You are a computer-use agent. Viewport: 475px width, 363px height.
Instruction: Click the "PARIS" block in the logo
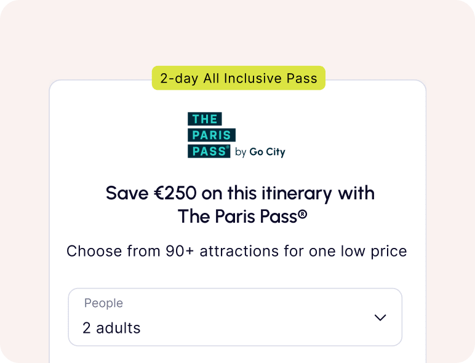(211, 135)
